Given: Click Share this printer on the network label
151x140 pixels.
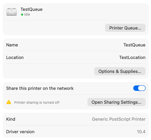Looking at the screenshot, I should pyautogui.click(x=40, y=88).
